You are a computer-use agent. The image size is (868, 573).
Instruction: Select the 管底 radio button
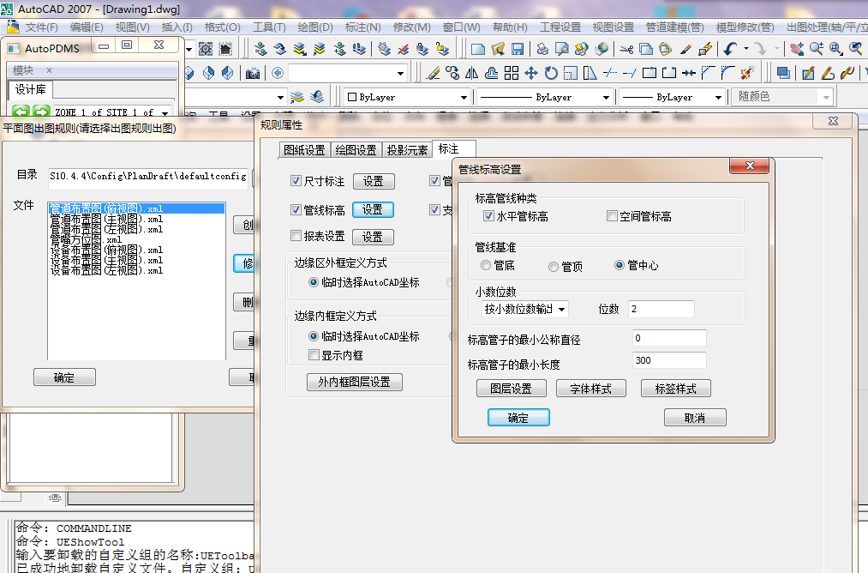[x=487, y=266]
